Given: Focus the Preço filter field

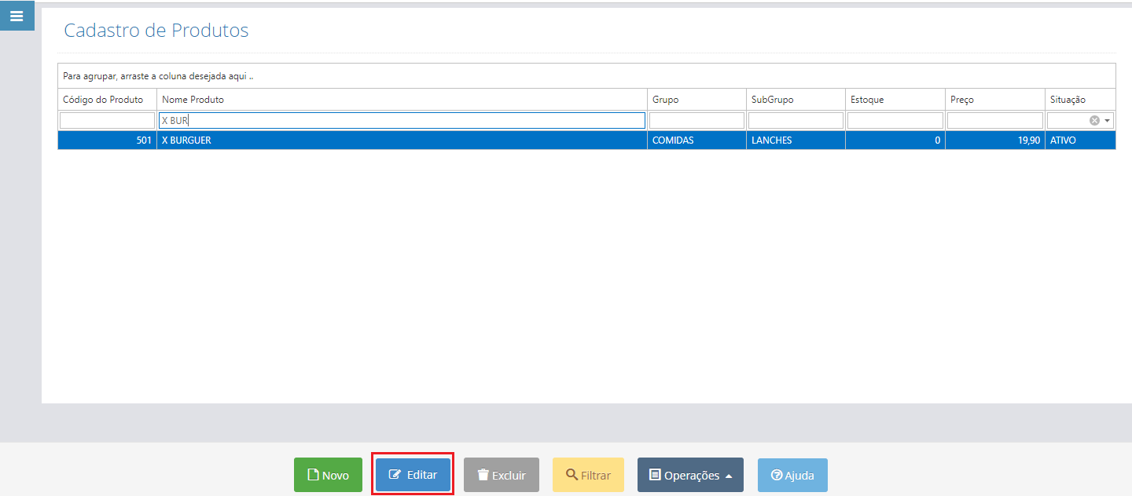Looking at the screenshot, I should click(x=994, y=120).
